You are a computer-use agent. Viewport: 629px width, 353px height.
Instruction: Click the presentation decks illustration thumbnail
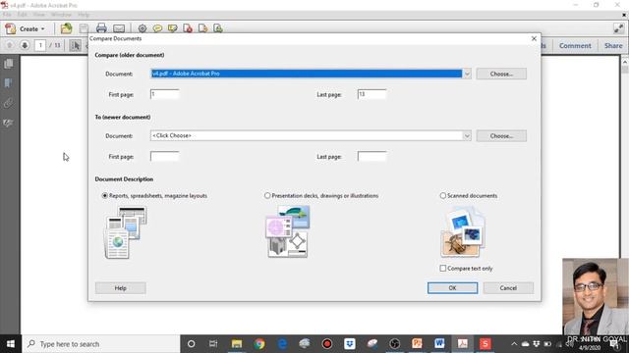287,231
